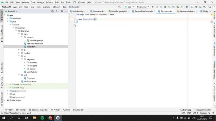Switch to RemoteDataSource.kt tab
Image resolution: width=216 pixels, height=121 pixels.
(143, 11)
